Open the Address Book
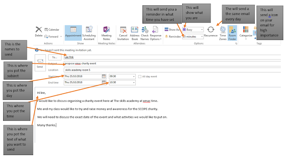This screenshot has height=164, width=285. (x=134, y=33)
